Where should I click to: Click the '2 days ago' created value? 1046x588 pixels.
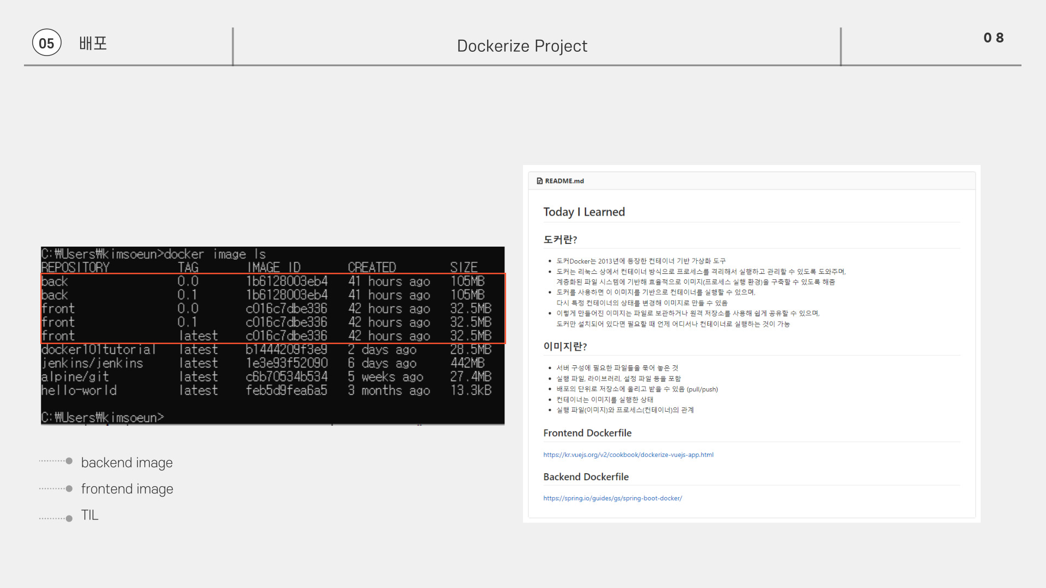pos(382,350)
